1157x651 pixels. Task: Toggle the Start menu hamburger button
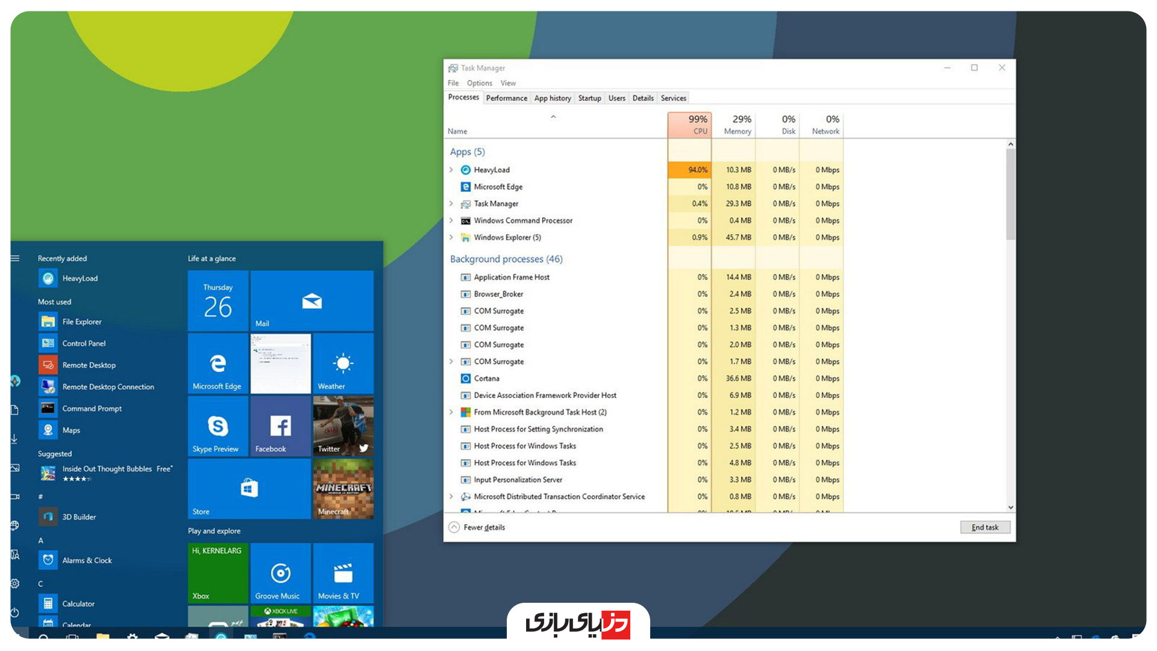[15, 259]
